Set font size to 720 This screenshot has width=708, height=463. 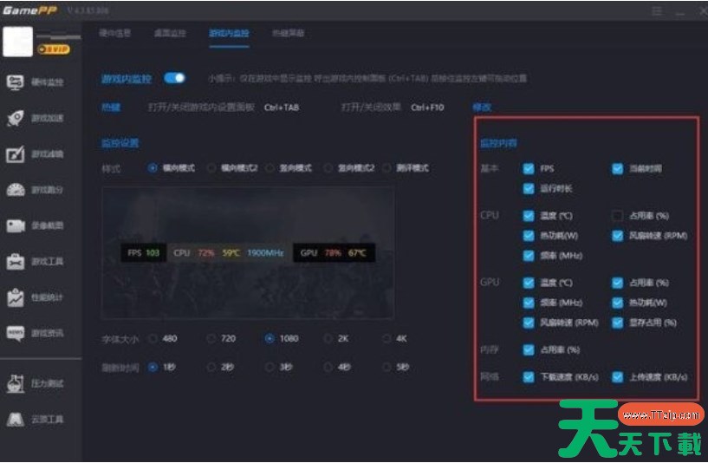click(x=211, y=338)
